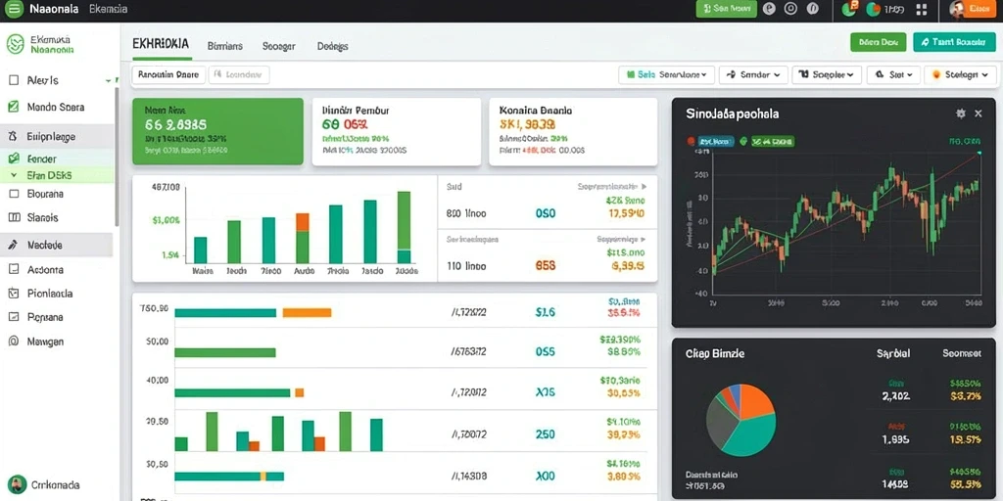Toggle the Elourana checkbox in sidebar
Viewport: 1003px width, 501px height.
(x=14, y=193)
